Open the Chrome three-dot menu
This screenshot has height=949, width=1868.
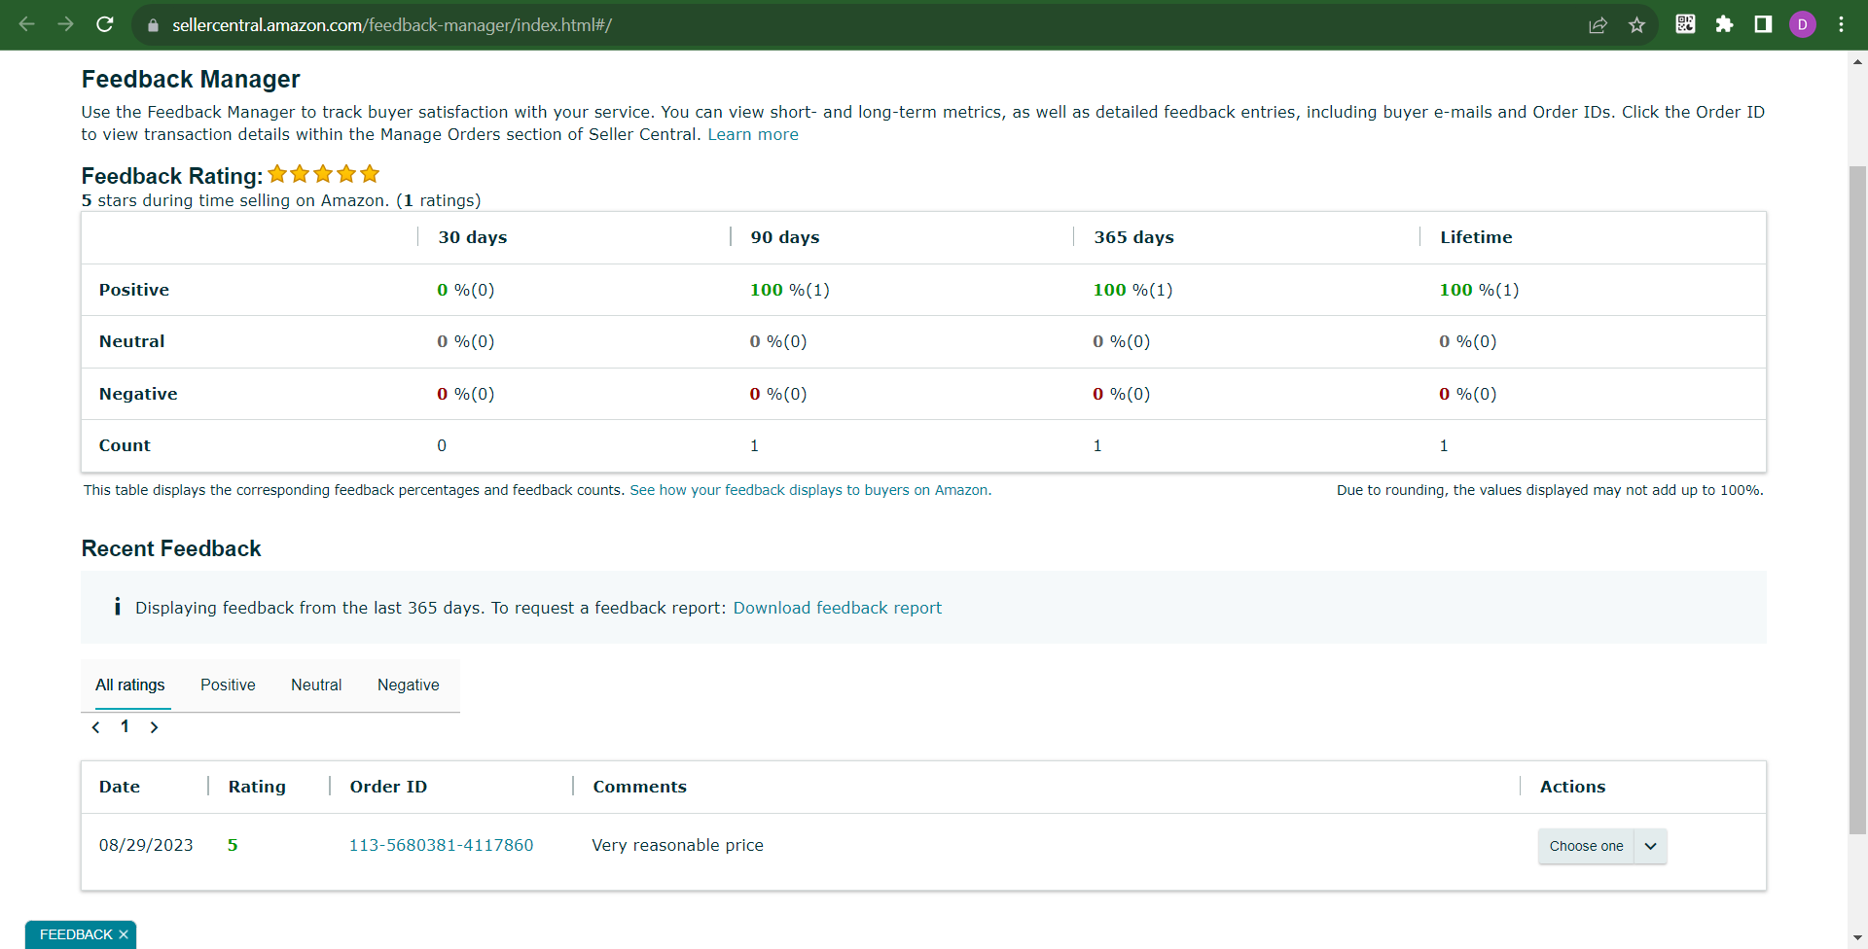1841,24
